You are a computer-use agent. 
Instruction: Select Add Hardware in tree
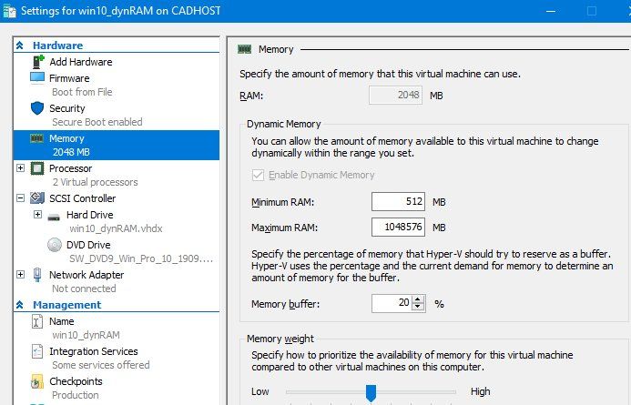[81, 62]
